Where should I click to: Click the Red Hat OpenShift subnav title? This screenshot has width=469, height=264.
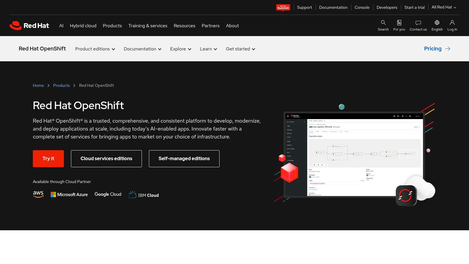point(42,49)
